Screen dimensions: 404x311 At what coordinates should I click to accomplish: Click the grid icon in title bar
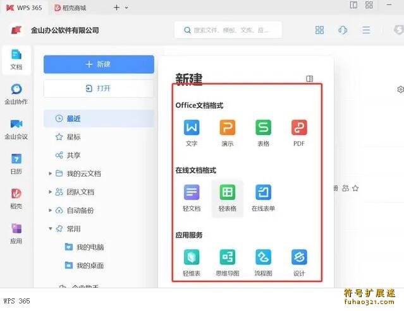click(x=369, y=4)
